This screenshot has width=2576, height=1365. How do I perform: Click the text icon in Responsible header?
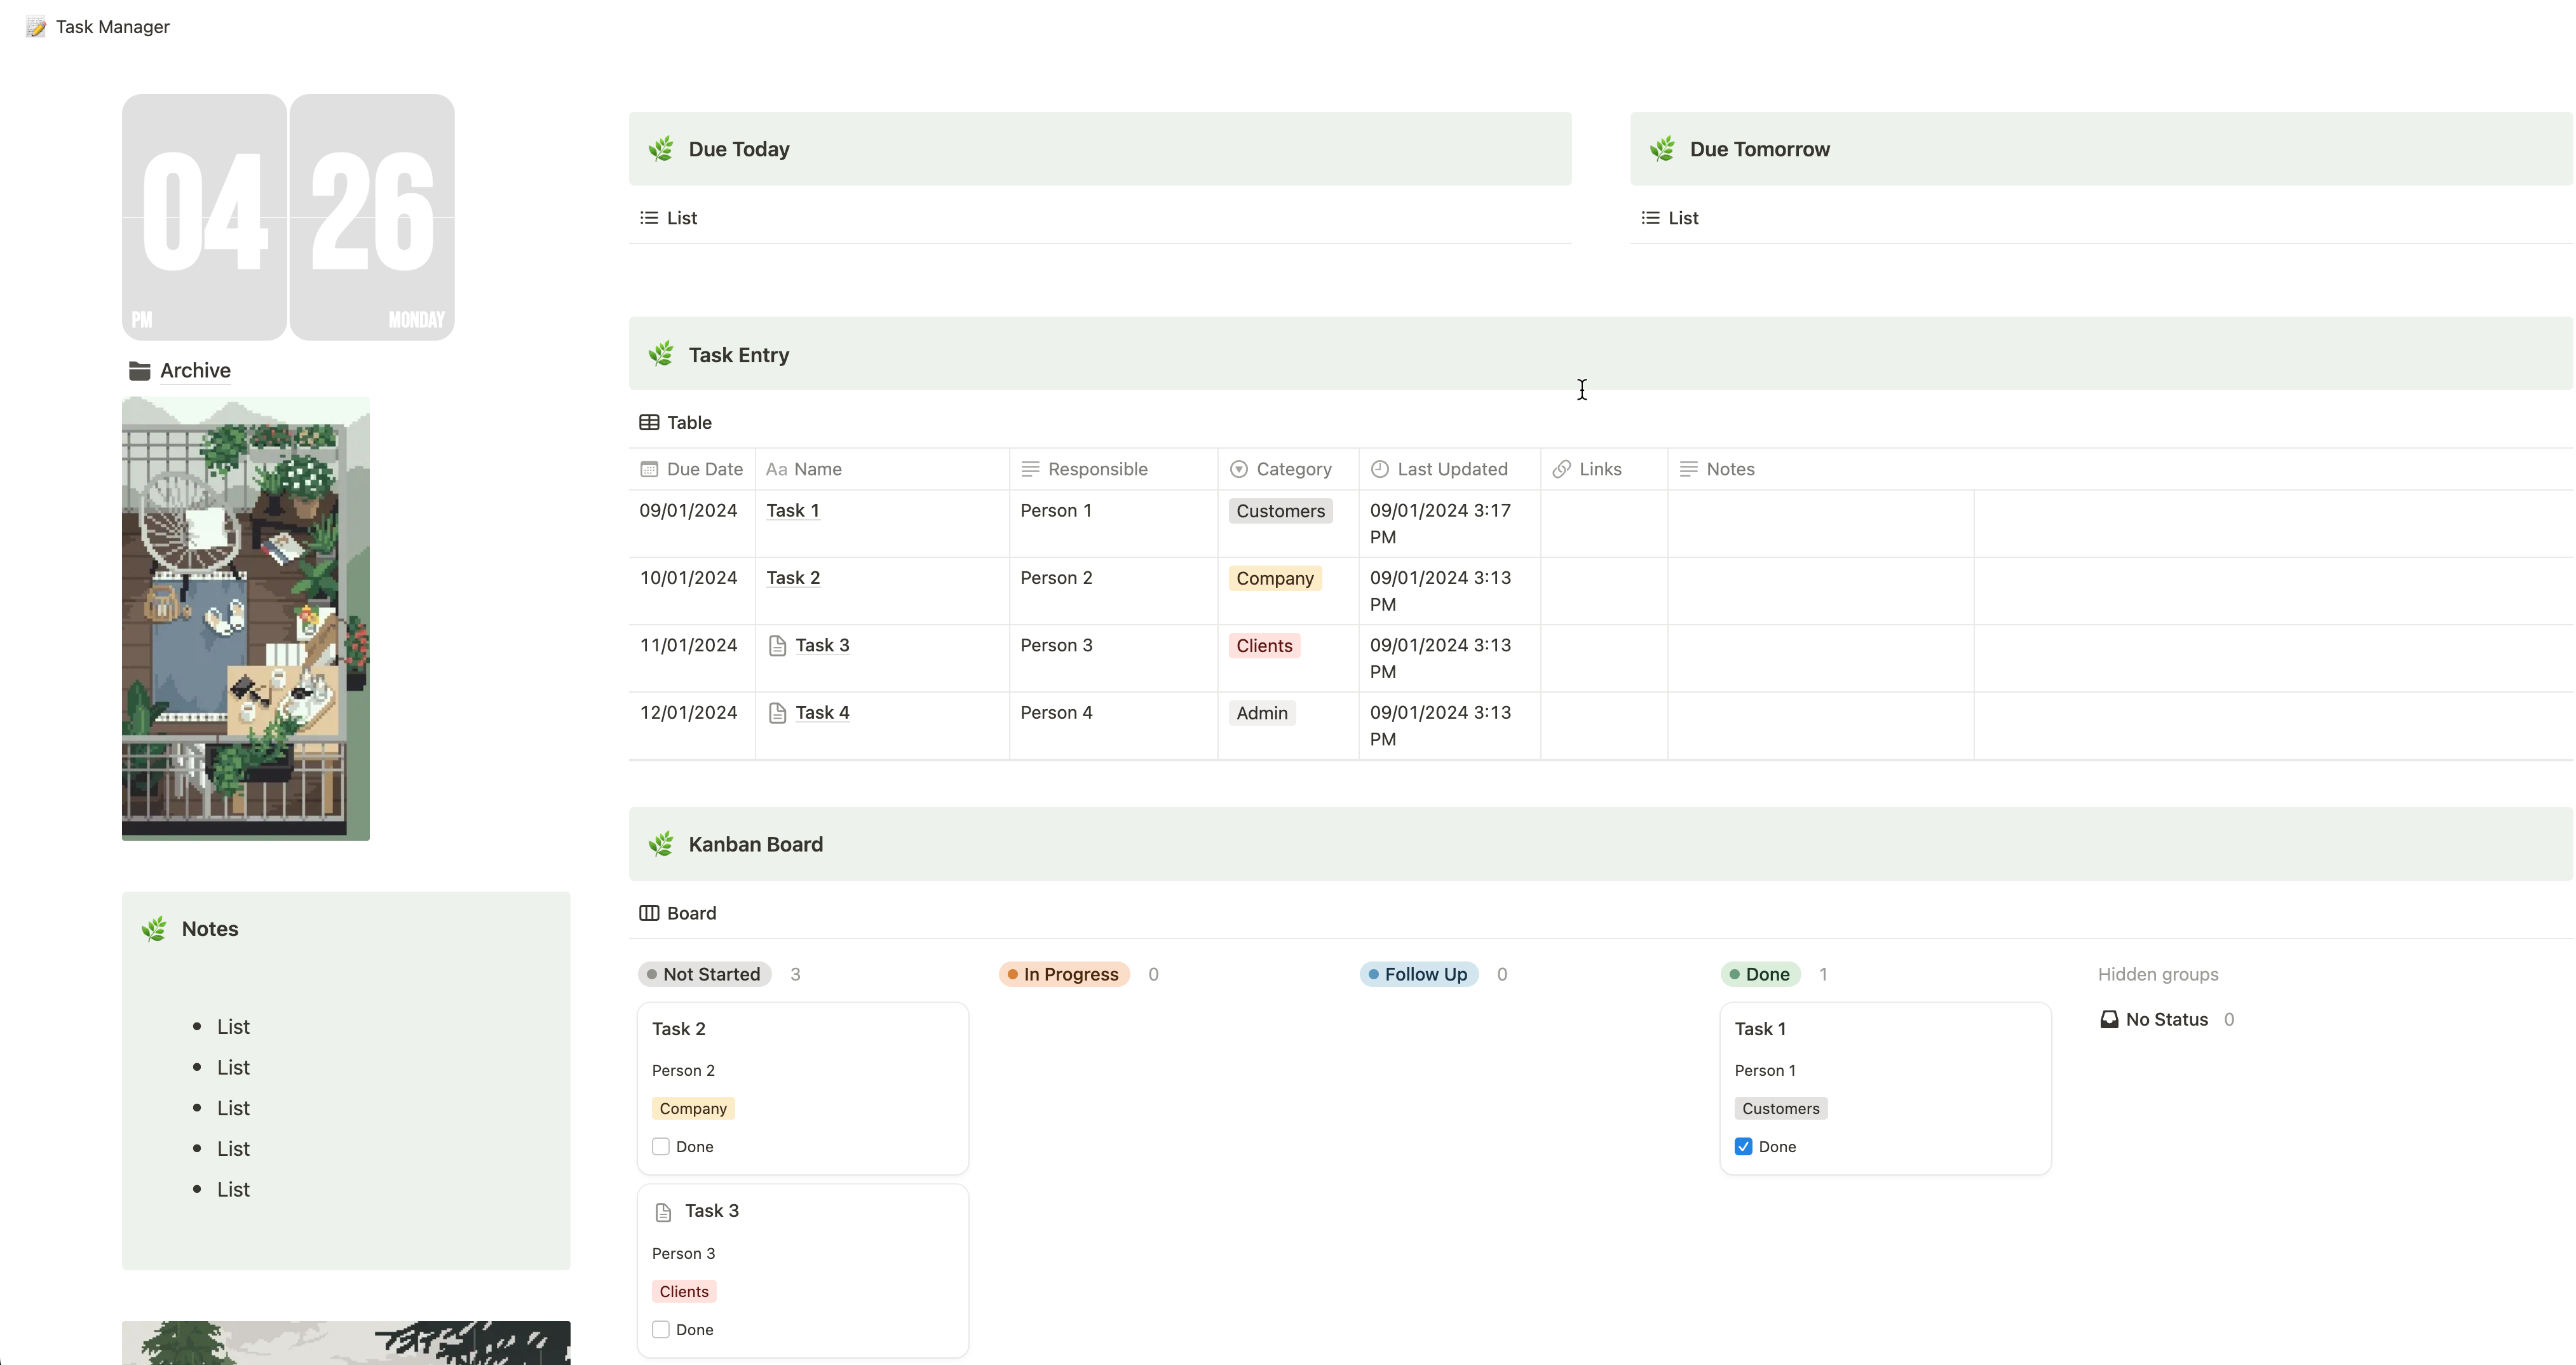1030,469
